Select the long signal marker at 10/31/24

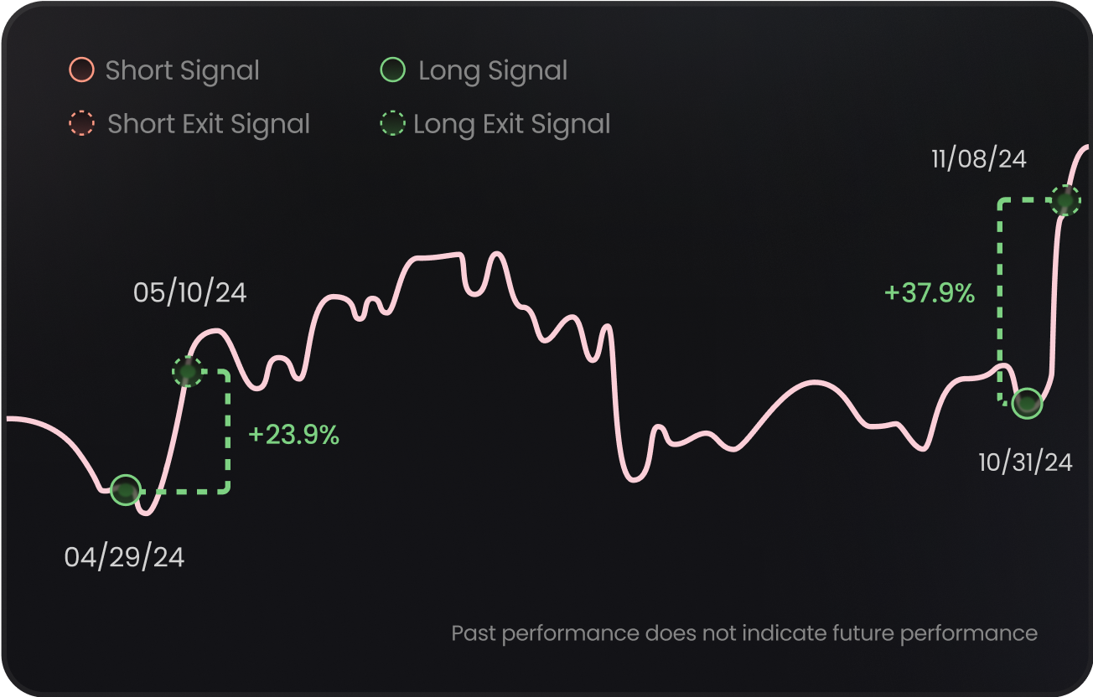(x=1028, y=403)
